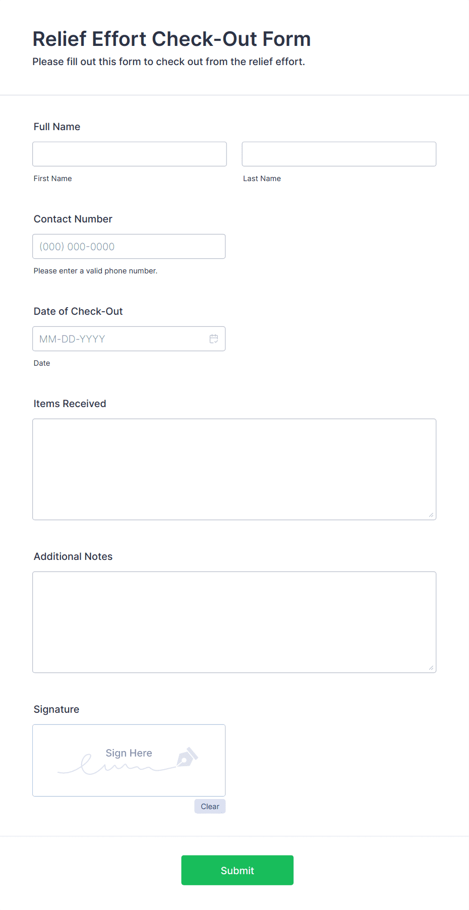Click the Date of Check-Out label
The height and width of the screenshot is (910, 469).
(x=78, y=311)
